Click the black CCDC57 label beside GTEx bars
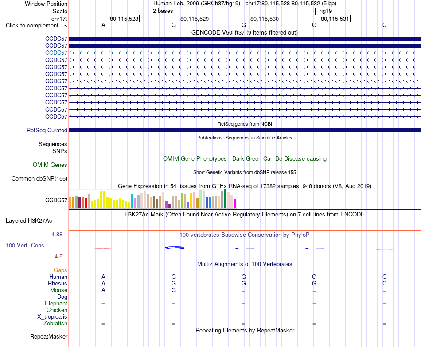Viewport: 421px width, 347px height. tap(56, 200)
